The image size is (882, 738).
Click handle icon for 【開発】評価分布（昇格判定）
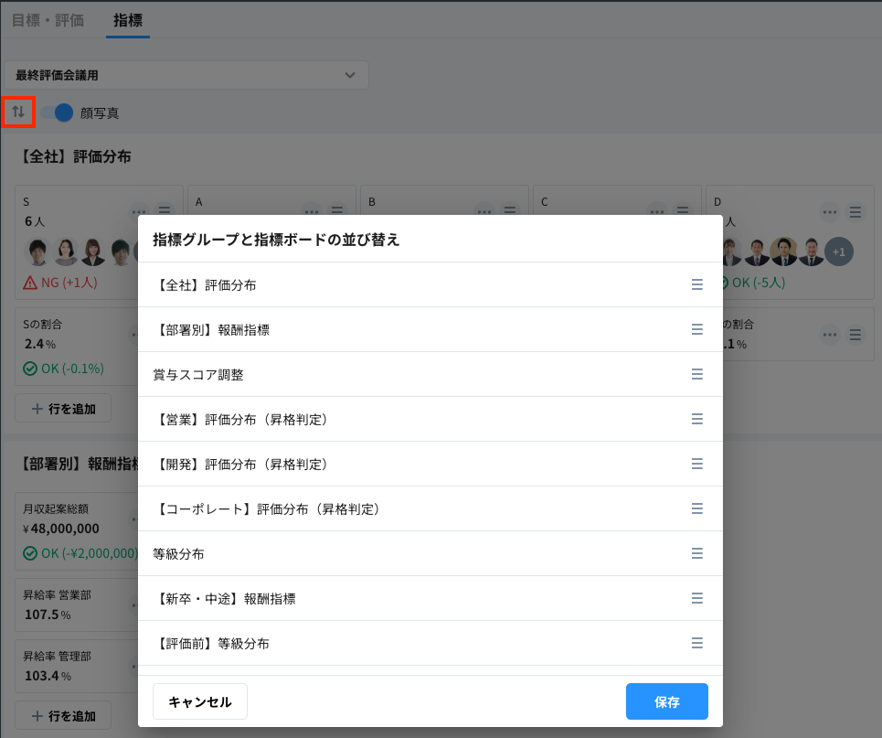click(x=696, y=464)
